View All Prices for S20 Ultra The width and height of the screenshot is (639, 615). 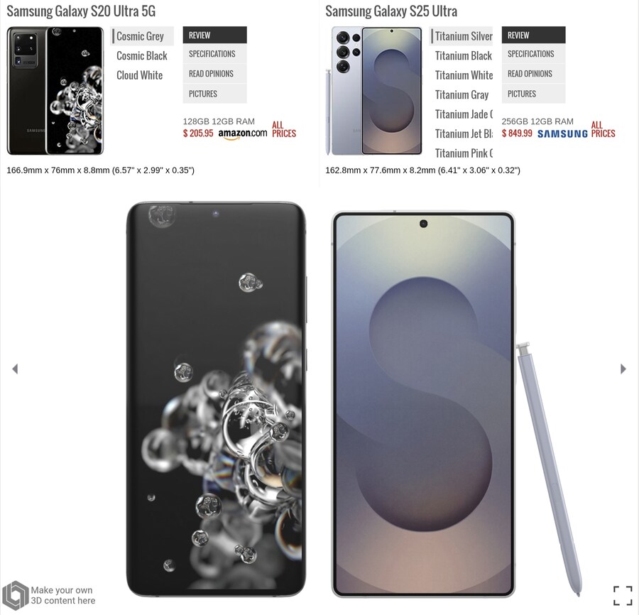(284, 129)
